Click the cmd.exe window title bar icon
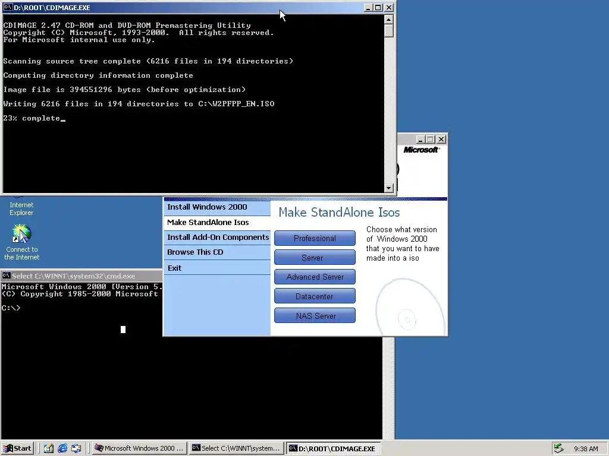 [6, 275]
